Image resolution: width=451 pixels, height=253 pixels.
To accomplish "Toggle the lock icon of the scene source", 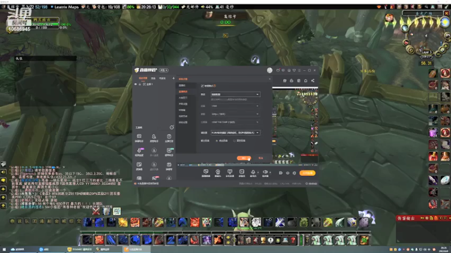I will pos(140,84).
